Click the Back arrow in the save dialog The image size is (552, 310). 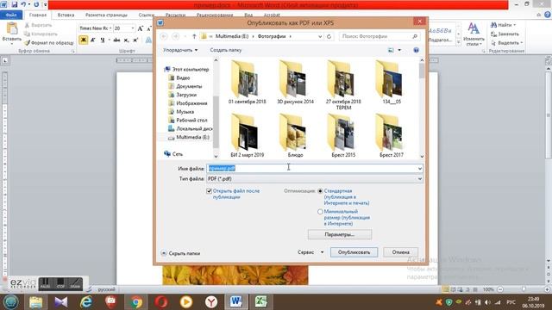point(164,36)
